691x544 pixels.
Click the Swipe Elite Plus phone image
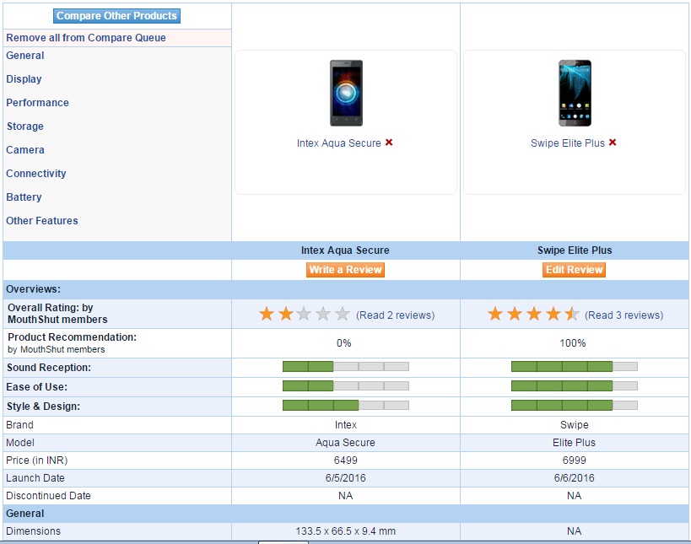(575, 93)
